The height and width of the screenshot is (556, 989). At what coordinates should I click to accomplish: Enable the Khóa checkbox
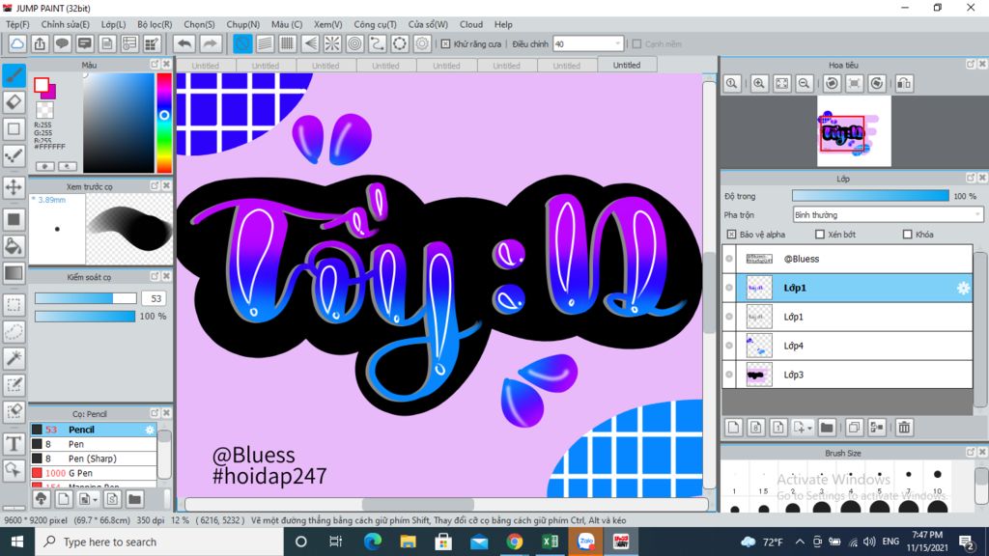pyautogui.click(x=907, y=235)
